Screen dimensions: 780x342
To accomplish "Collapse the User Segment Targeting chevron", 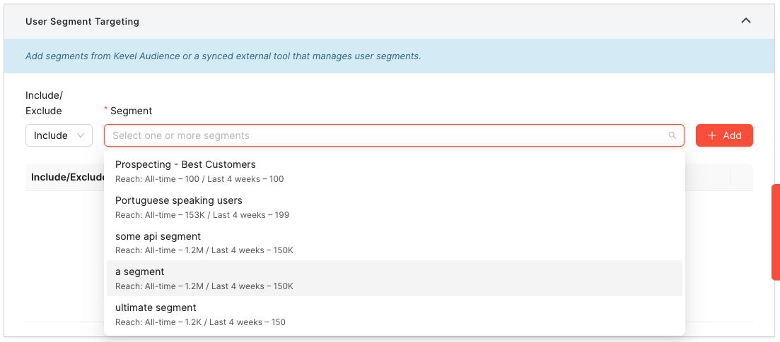I will pos(745,21).
